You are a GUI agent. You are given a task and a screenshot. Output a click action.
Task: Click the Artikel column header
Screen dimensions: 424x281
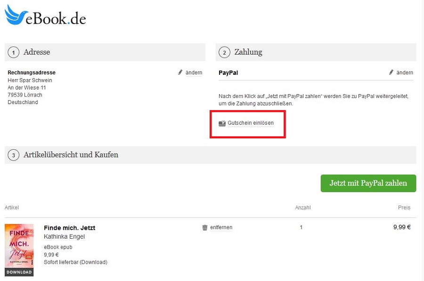pyautogui.click(x=12, y=208)
